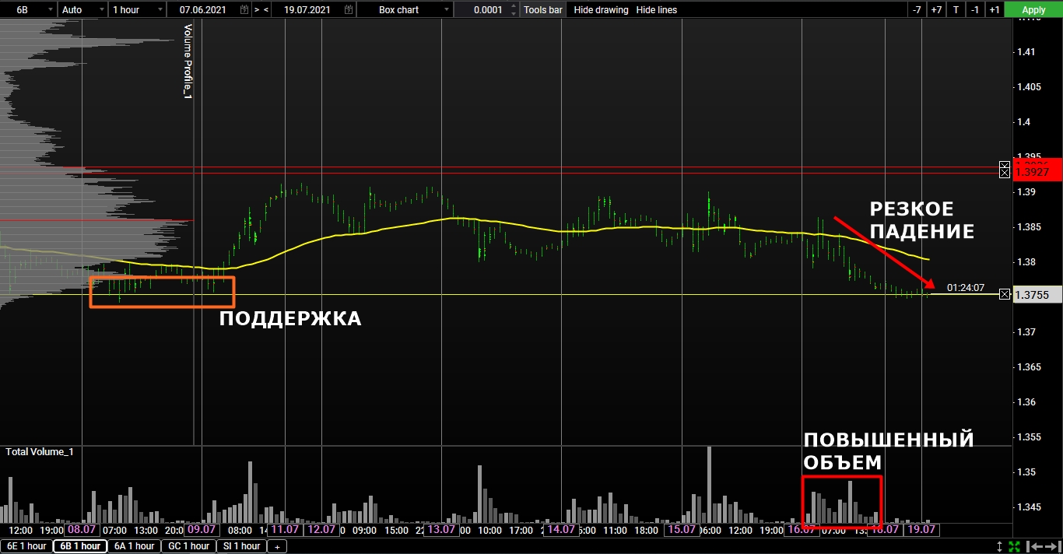The height and width of the screenshot is (554, 1063).
Task: Decrease the 0.0001 step with down arrow
Action: pyautogui.click(x=515, y=14)
